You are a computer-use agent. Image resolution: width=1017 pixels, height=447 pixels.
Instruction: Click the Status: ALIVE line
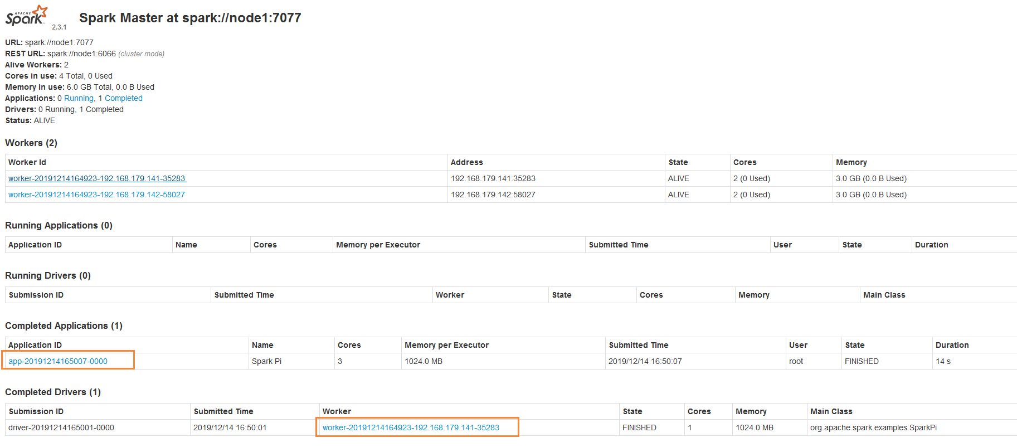30,120
